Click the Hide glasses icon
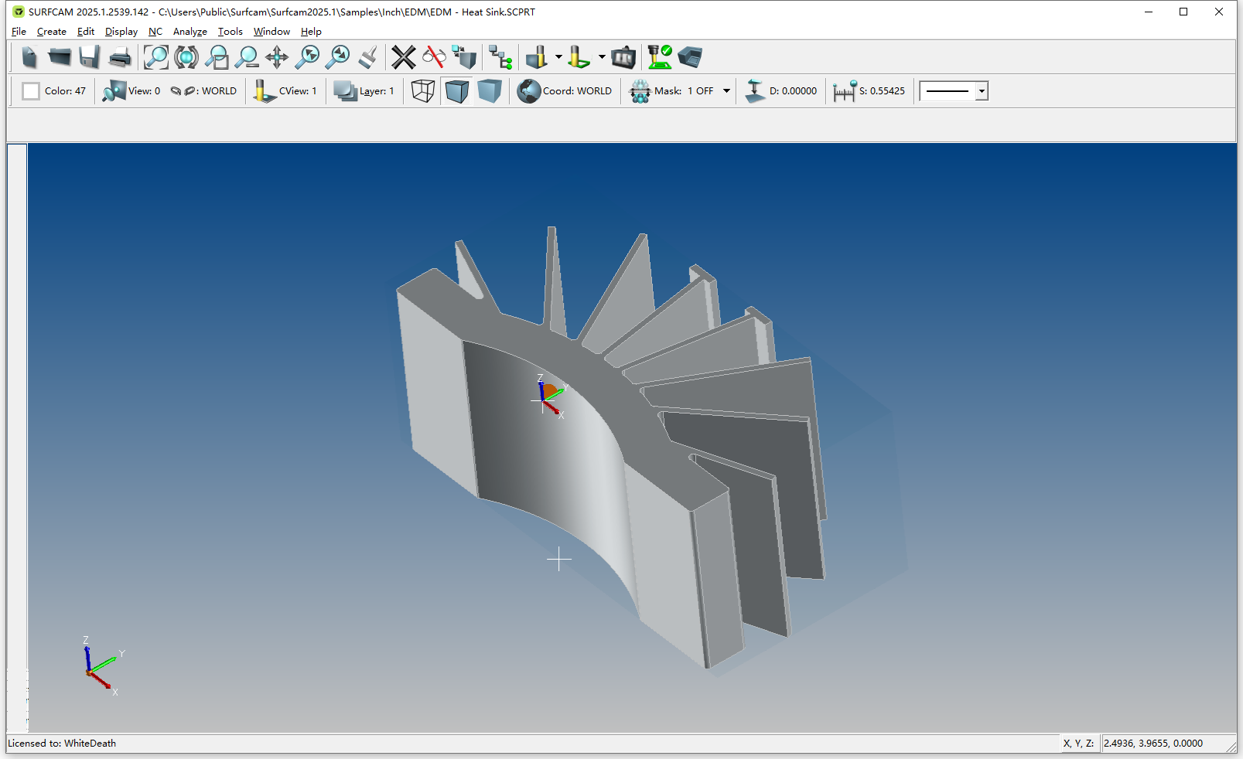This screenshot has height=759, width=1243. pos(434,57)
